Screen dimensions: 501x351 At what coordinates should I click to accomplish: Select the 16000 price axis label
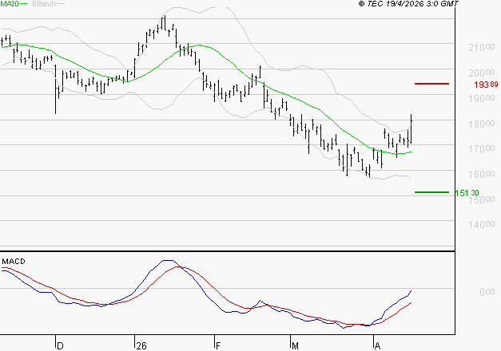[x=482, y=174]
